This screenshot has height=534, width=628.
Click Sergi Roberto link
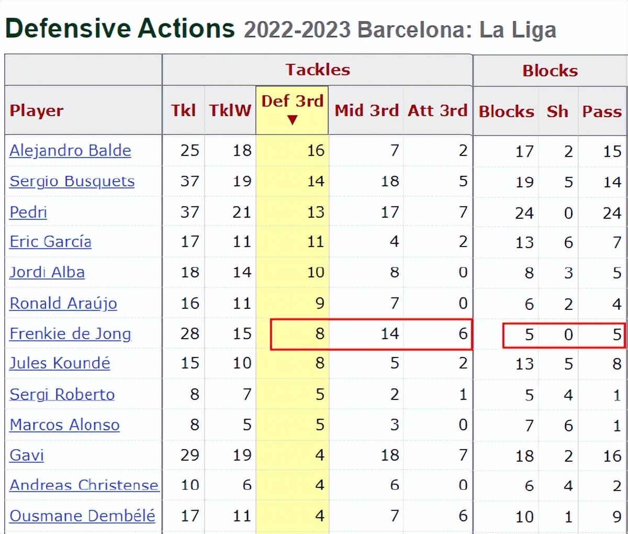point(62,394)
